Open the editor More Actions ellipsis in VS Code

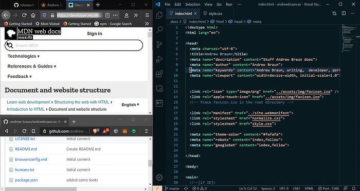point(353,13)
